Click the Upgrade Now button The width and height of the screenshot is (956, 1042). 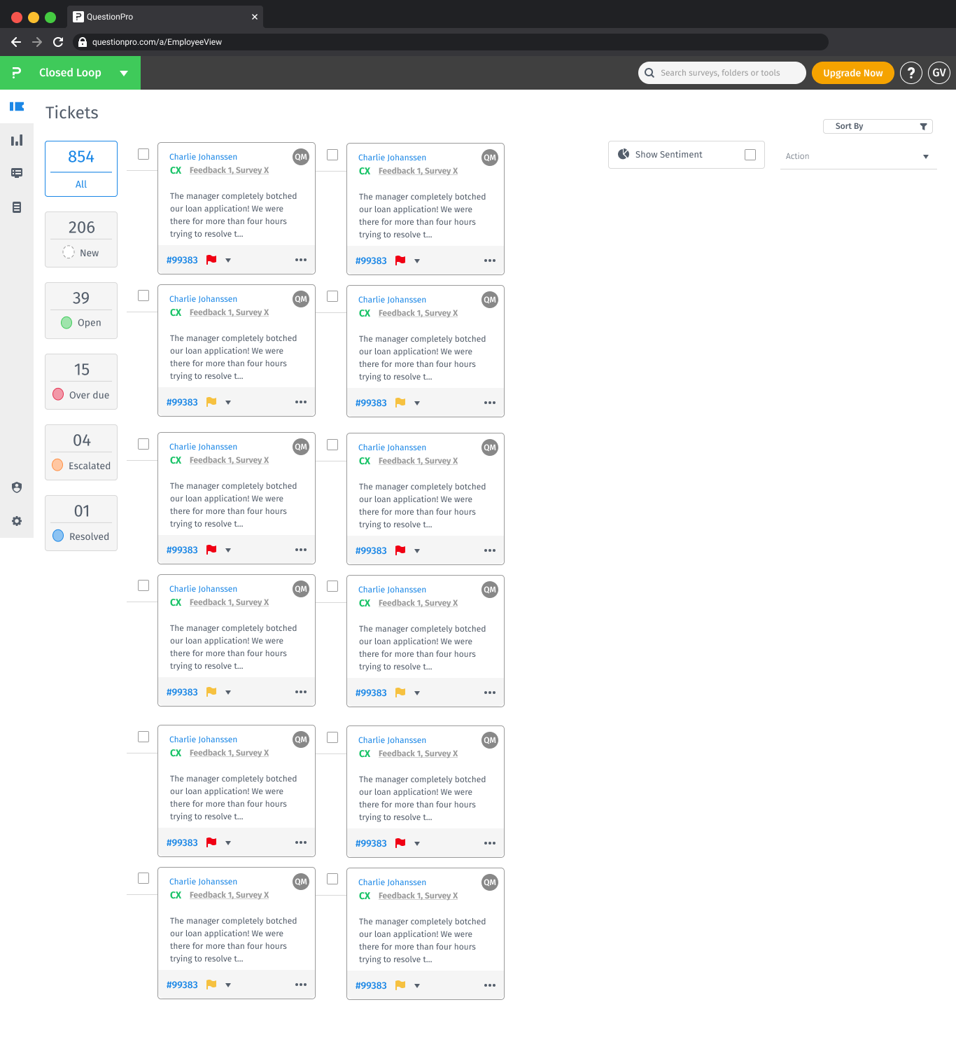click(852, 73)
